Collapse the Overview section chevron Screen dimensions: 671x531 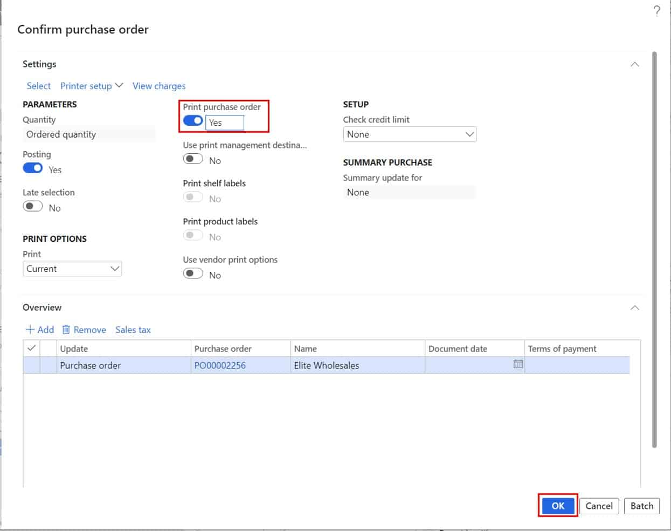pyautogui.click(x=635, y=308)
